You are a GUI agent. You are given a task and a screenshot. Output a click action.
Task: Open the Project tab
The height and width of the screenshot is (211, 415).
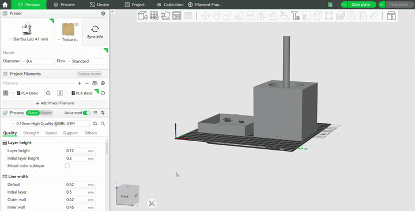[x=135, y=5]
